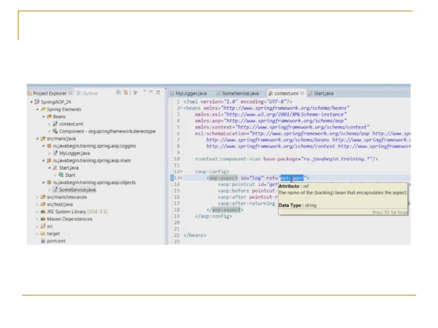Expand the Maven Dependencies node
438x328 pixels.
pyautogui.click(x=38, y=219)
